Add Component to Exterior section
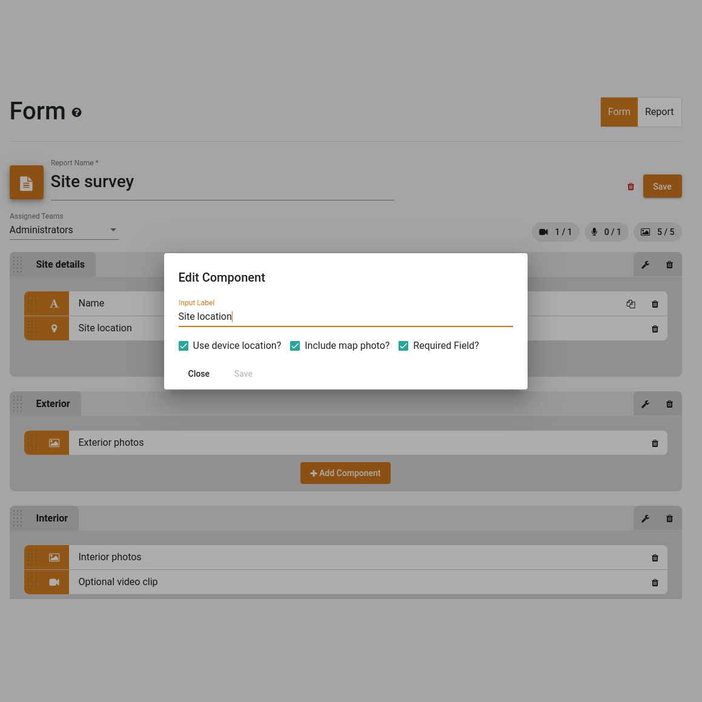 click(x=345, y=473)
